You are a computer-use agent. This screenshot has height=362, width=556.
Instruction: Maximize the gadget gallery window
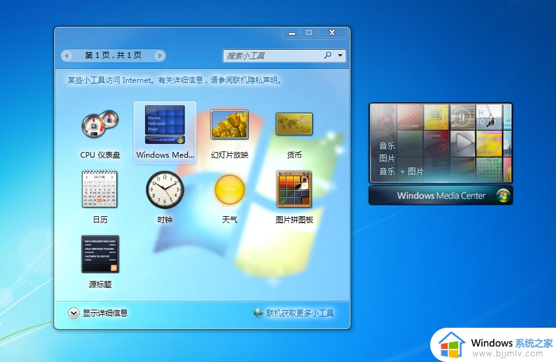tap(309, 33)
